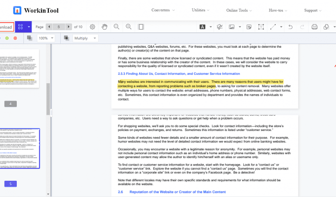Open the Multiply blend mode dropdown
The height and width of the screenshot is (197, 336).
[85, 38]
